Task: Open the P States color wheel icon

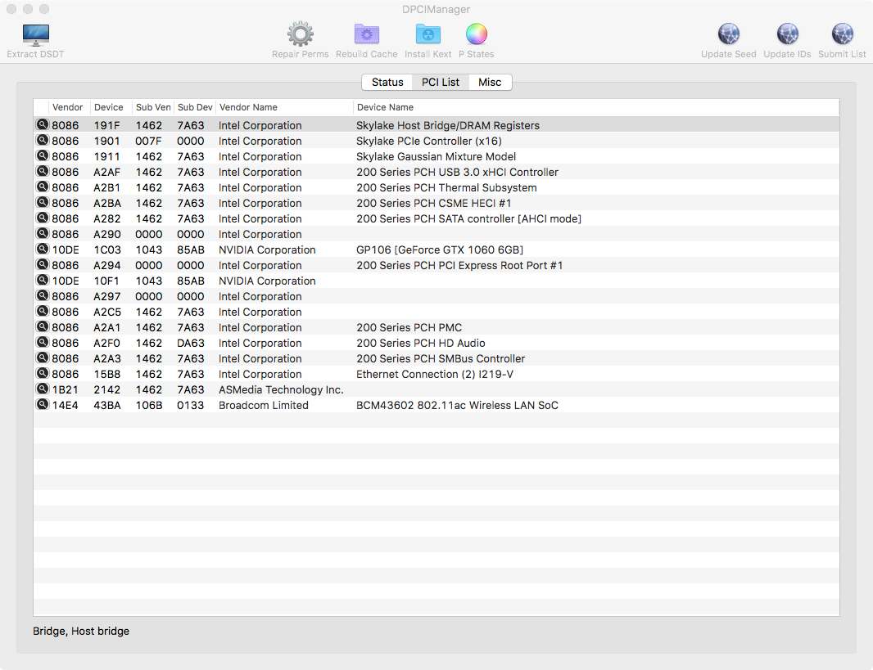Action: click(477, 34)
